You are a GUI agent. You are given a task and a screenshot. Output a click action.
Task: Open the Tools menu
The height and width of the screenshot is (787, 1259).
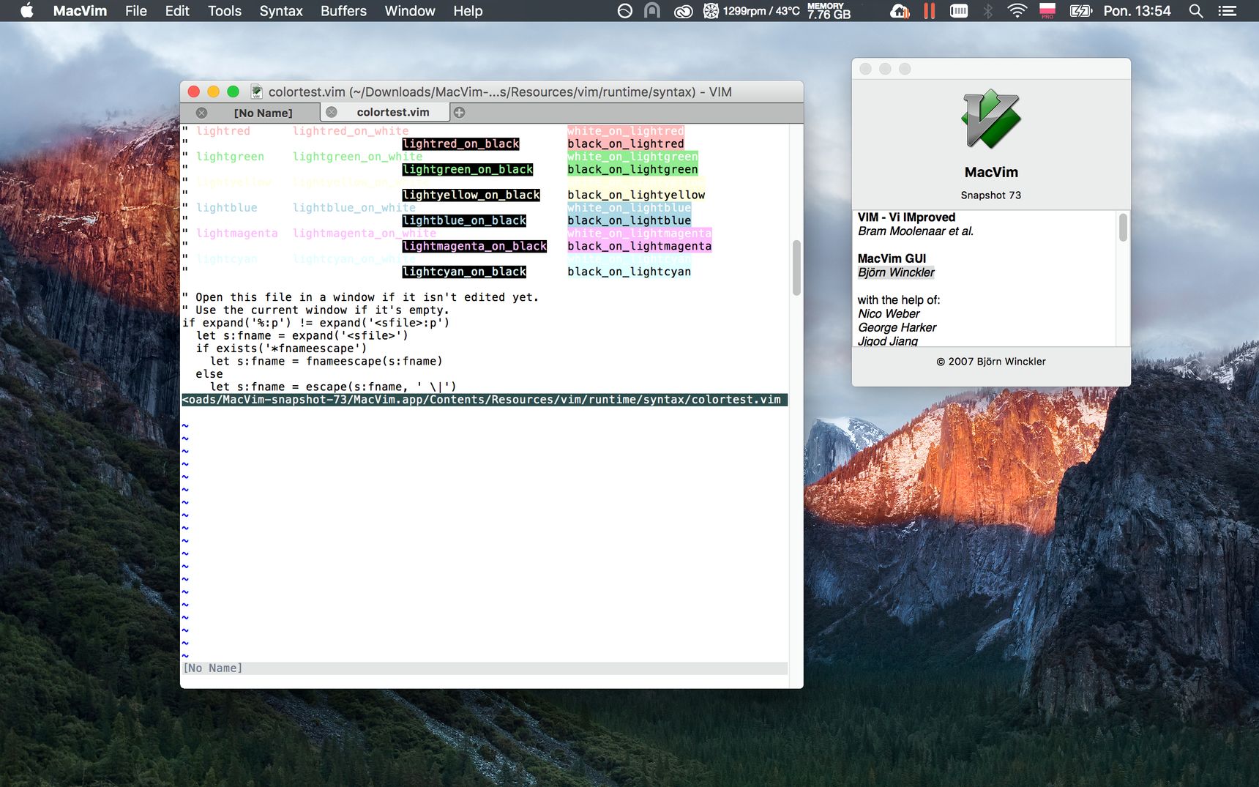click(x=225, y=11)
